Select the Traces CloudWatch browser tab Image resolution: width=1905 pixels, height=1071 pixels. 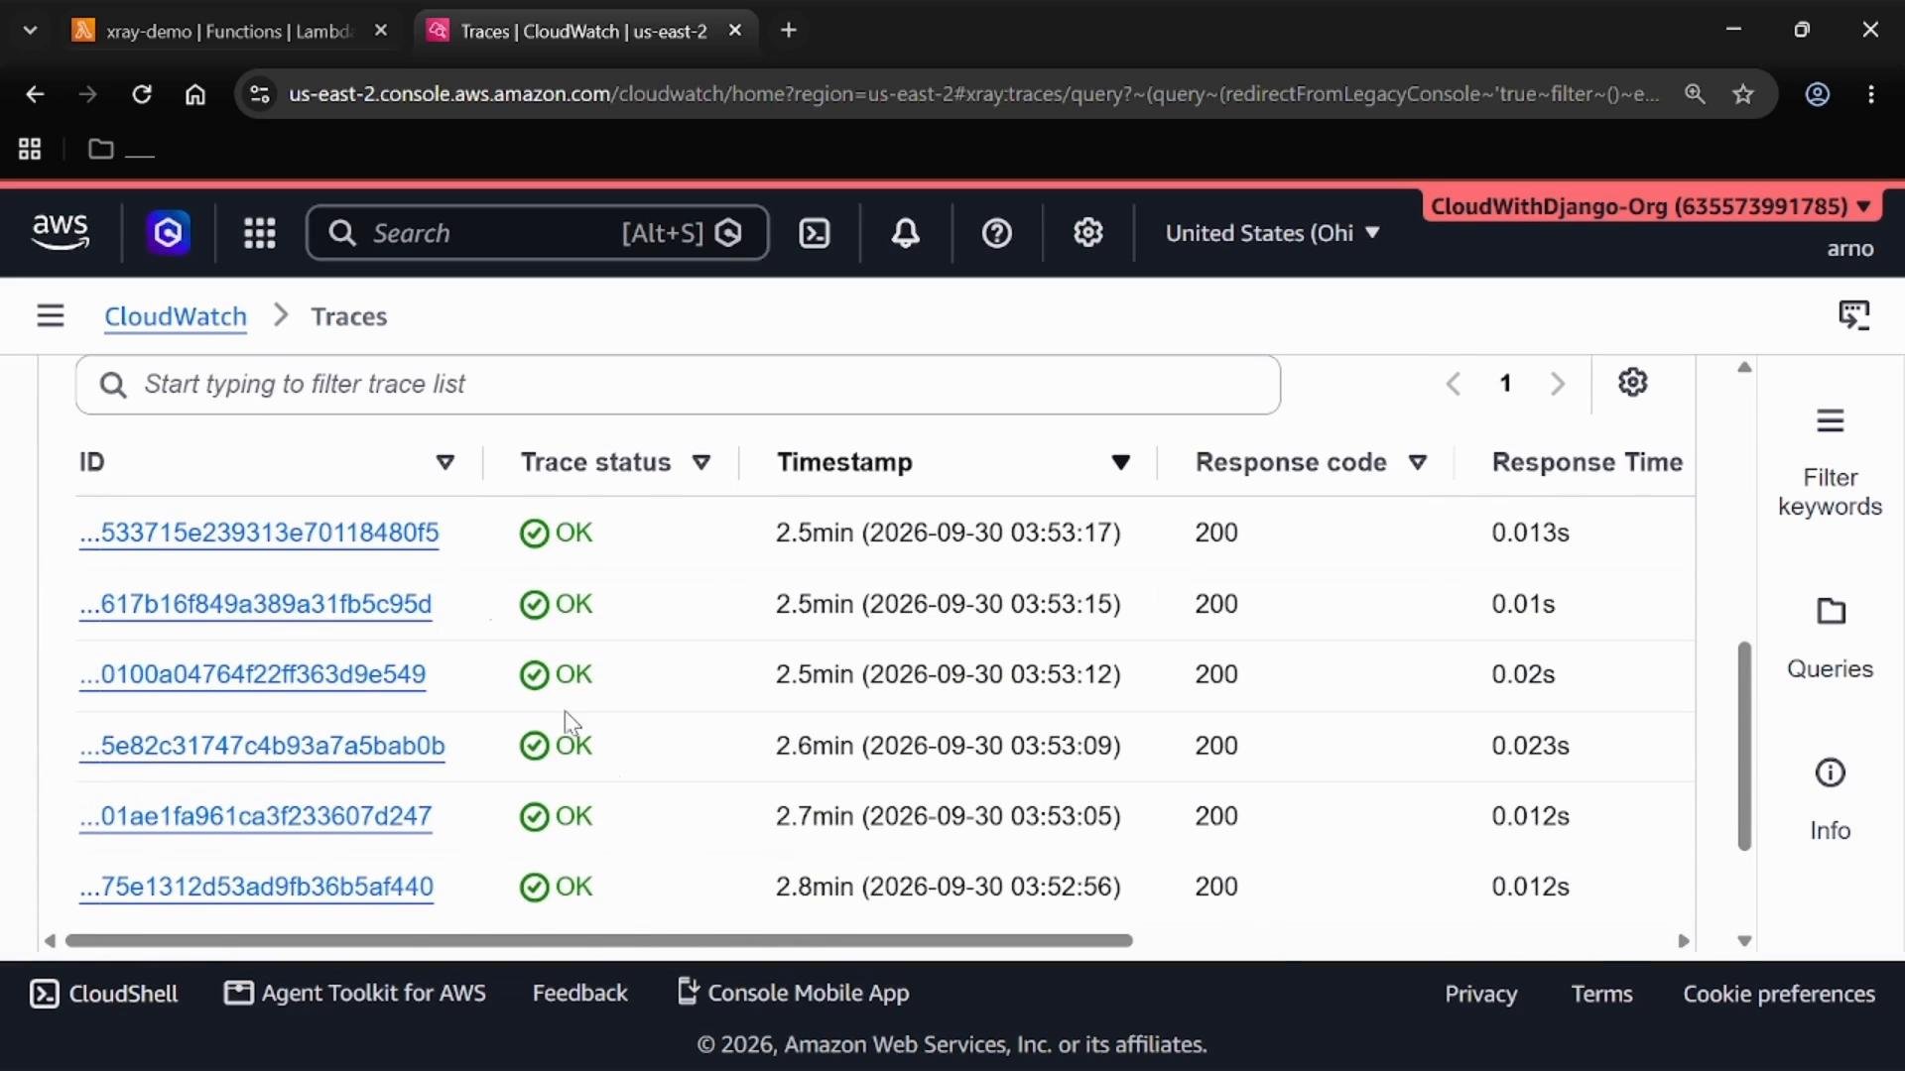tap(583, 31)
